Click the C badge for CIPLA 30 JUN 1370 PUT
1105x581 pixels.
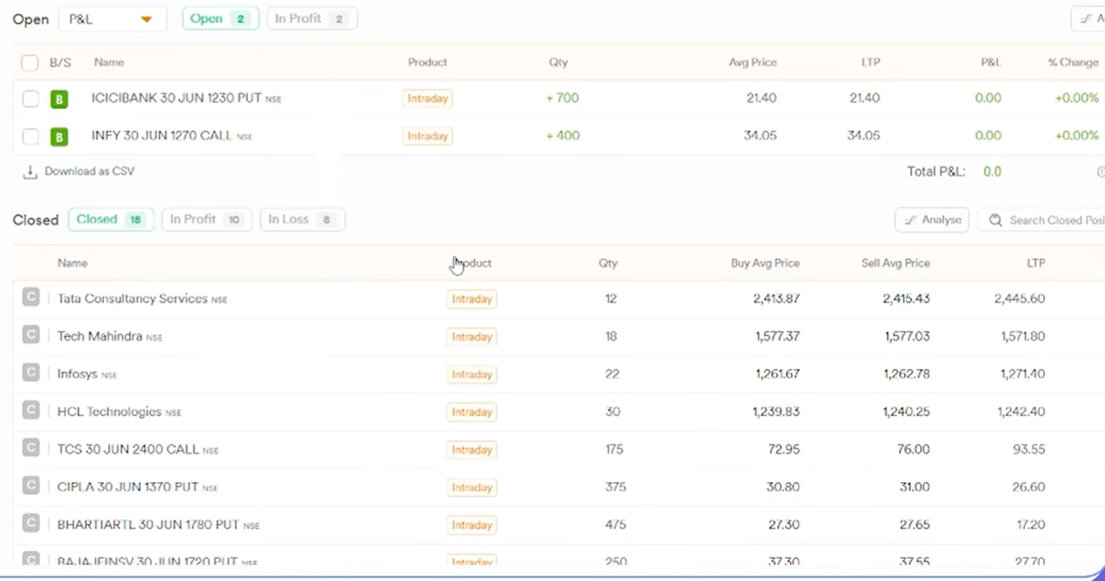[x=31, y=486]
